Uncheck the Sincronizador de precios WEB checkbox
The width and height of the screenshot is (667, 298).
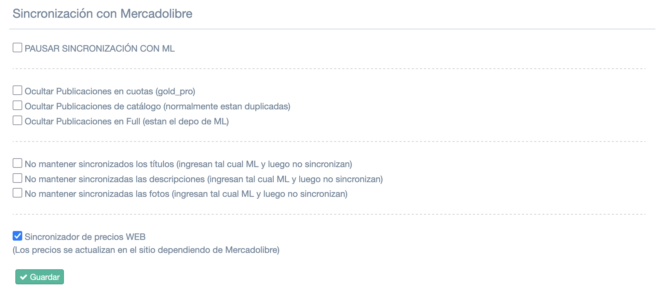[17, 236]
